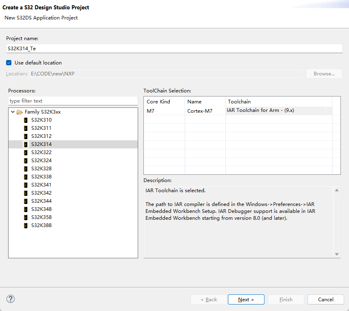
Task: Select S32K348 in the processors tree
Action: (41, 209)
